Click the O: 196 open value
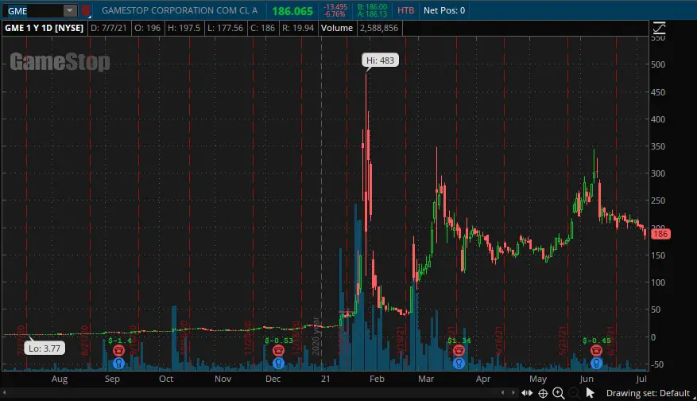This screenshot has height=401, width=697. [148, 28]
